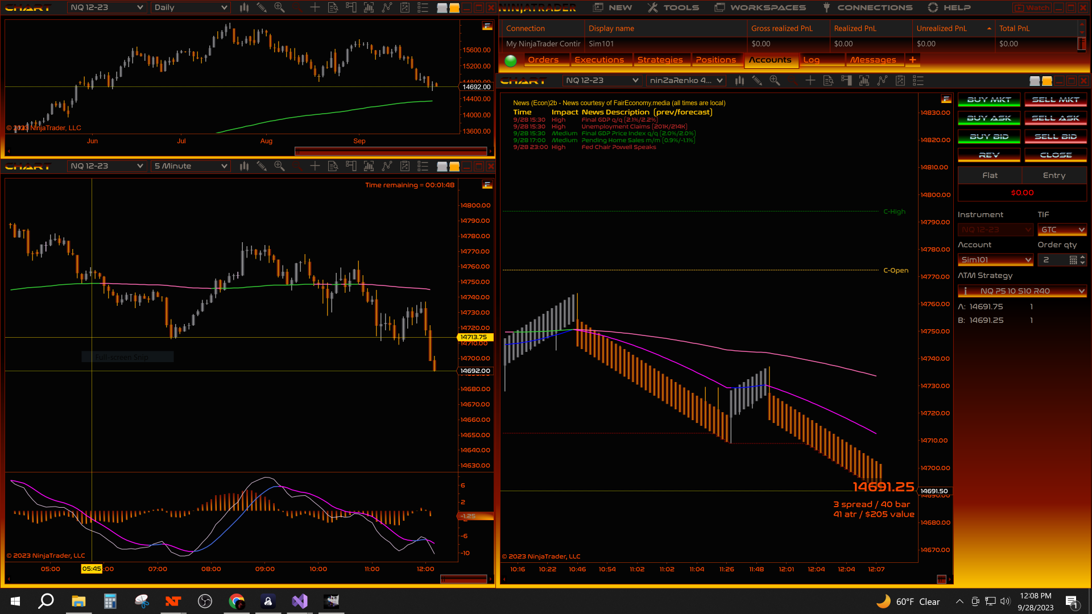
Task: Click orange link color swatch in Renko chart
Action: click(1046, 81)
